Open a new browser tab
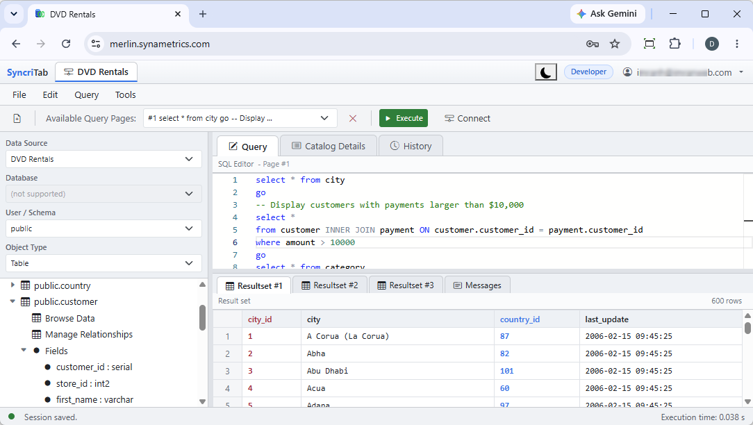This screenshot has width=753, height=425. tap(203, 14)
